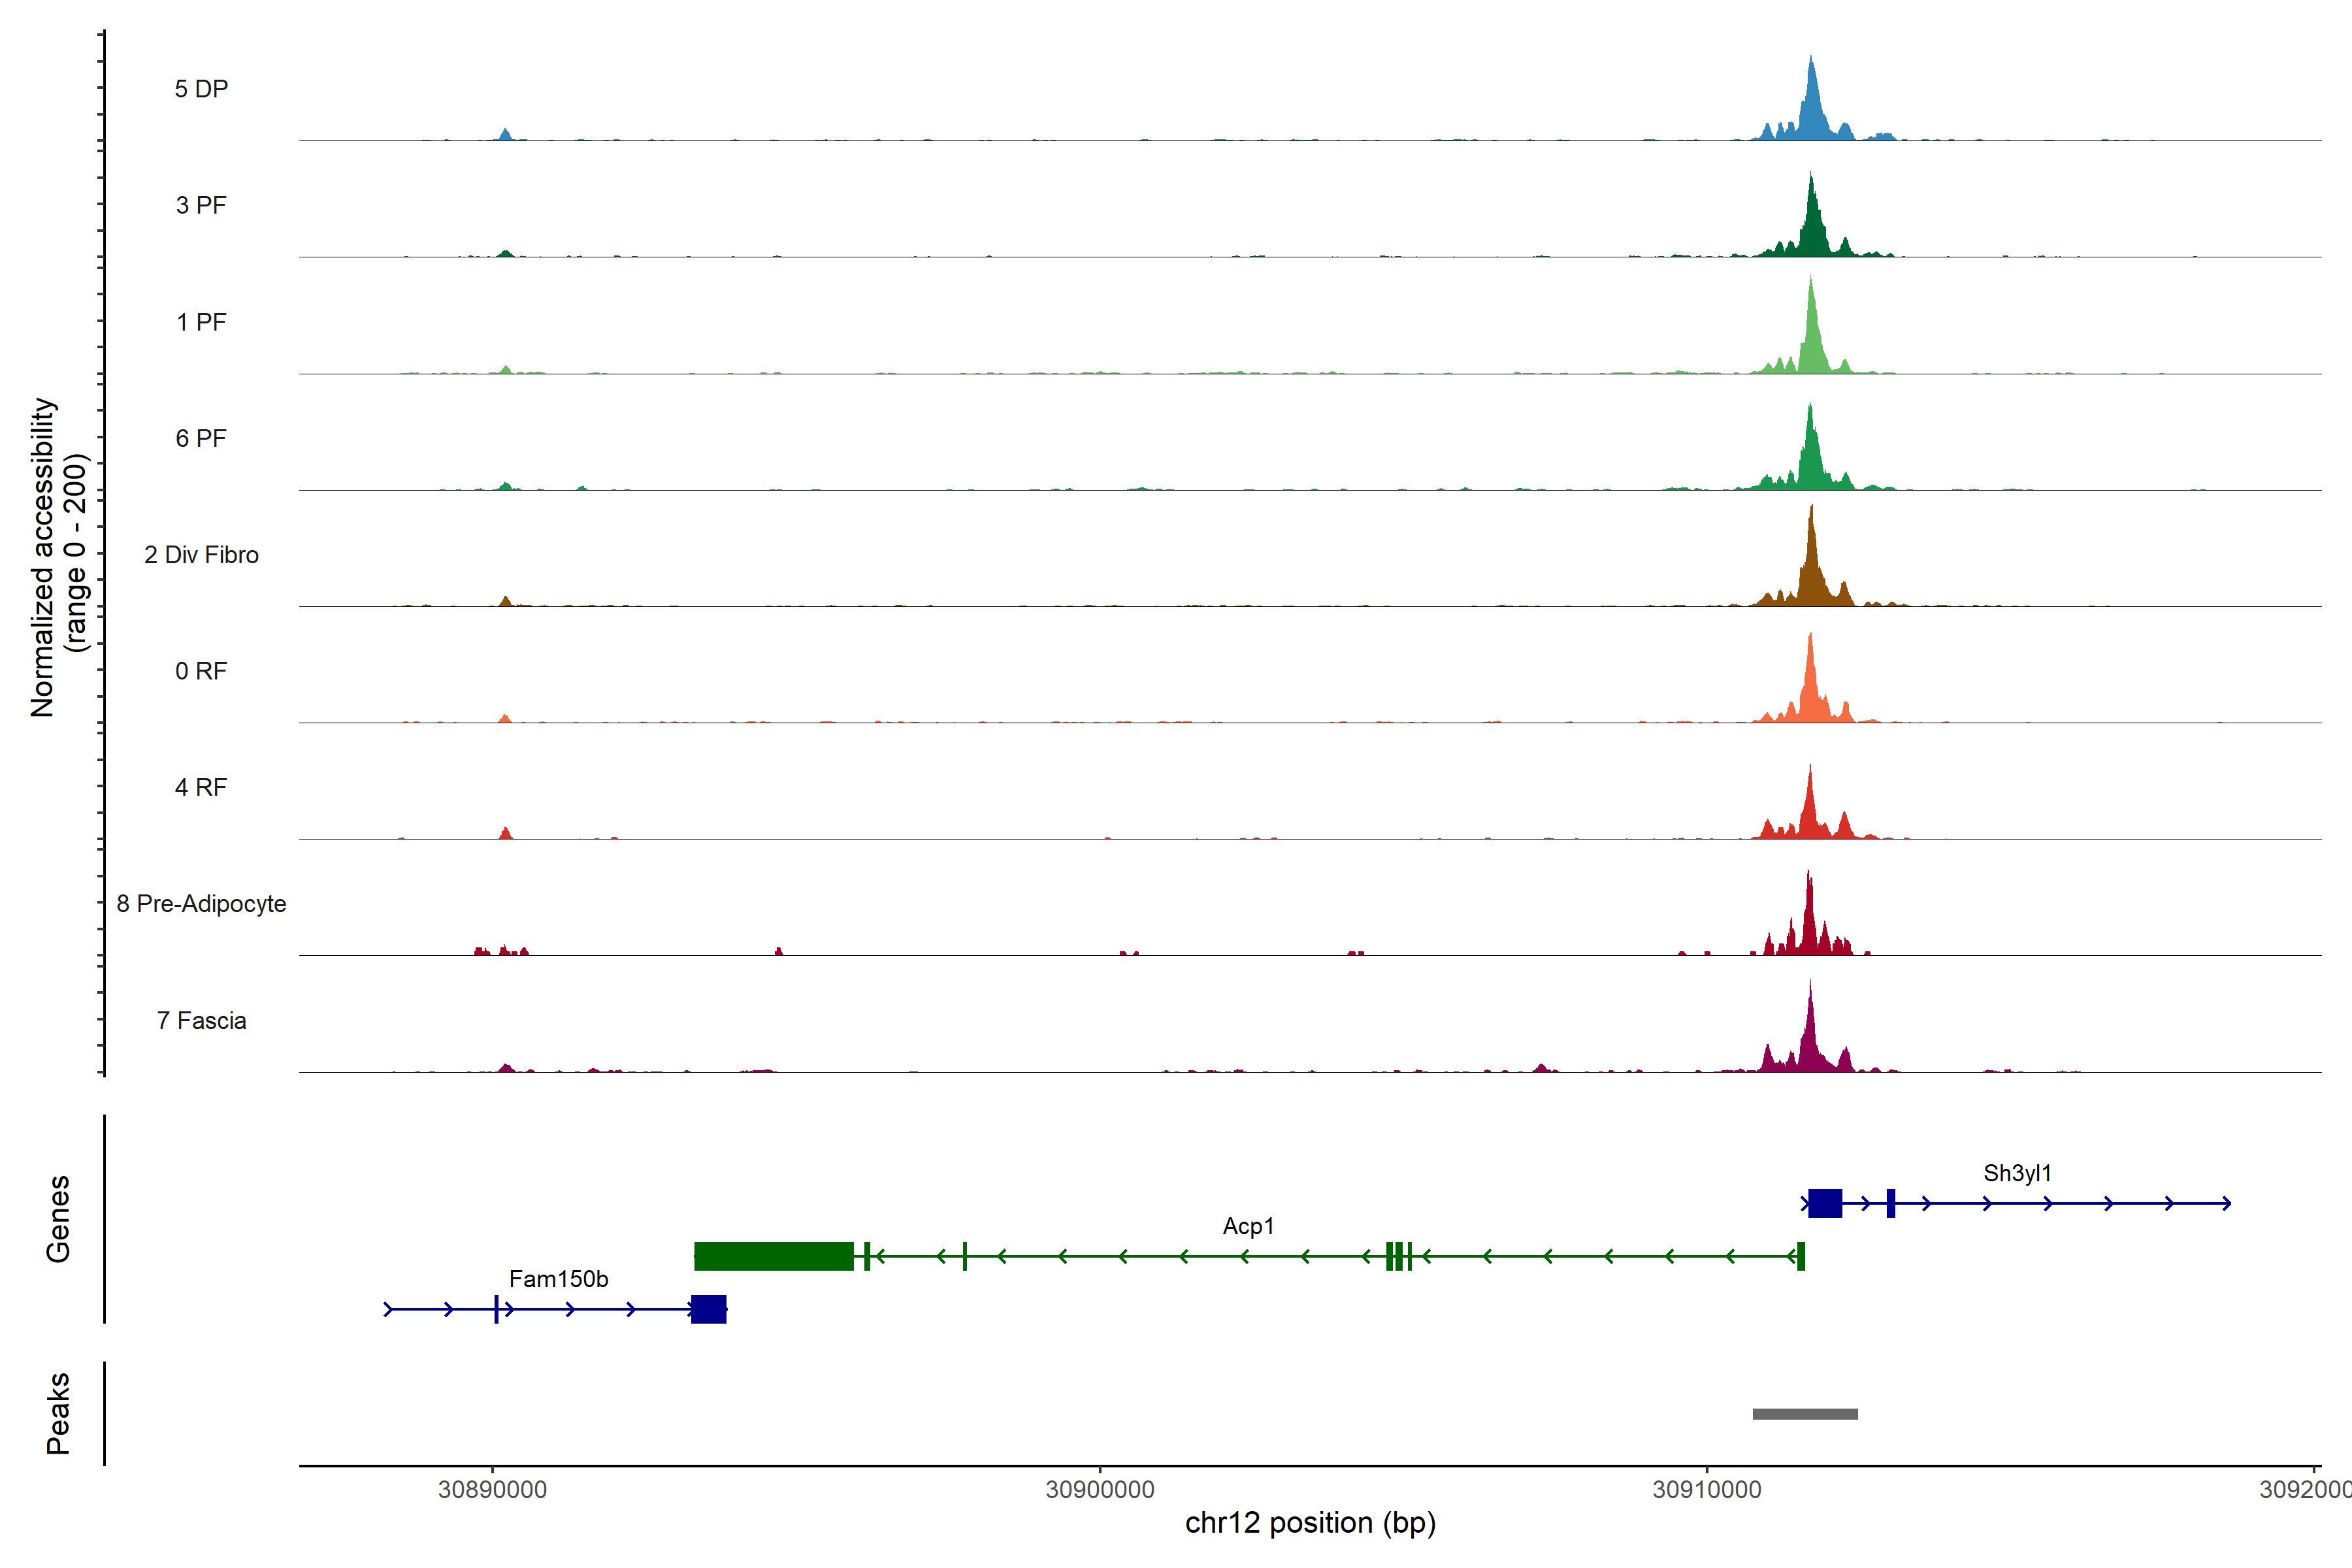The height and width of the screenshot is (1568, 2352).
Task: Click the 30890000 axis tick label
Action: coord(492,1489)
